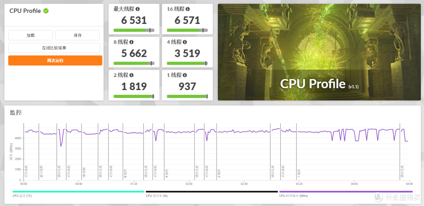Click the 监控 monitoring heading
Viewport: 424px width, 206px height.
(16, 112)
